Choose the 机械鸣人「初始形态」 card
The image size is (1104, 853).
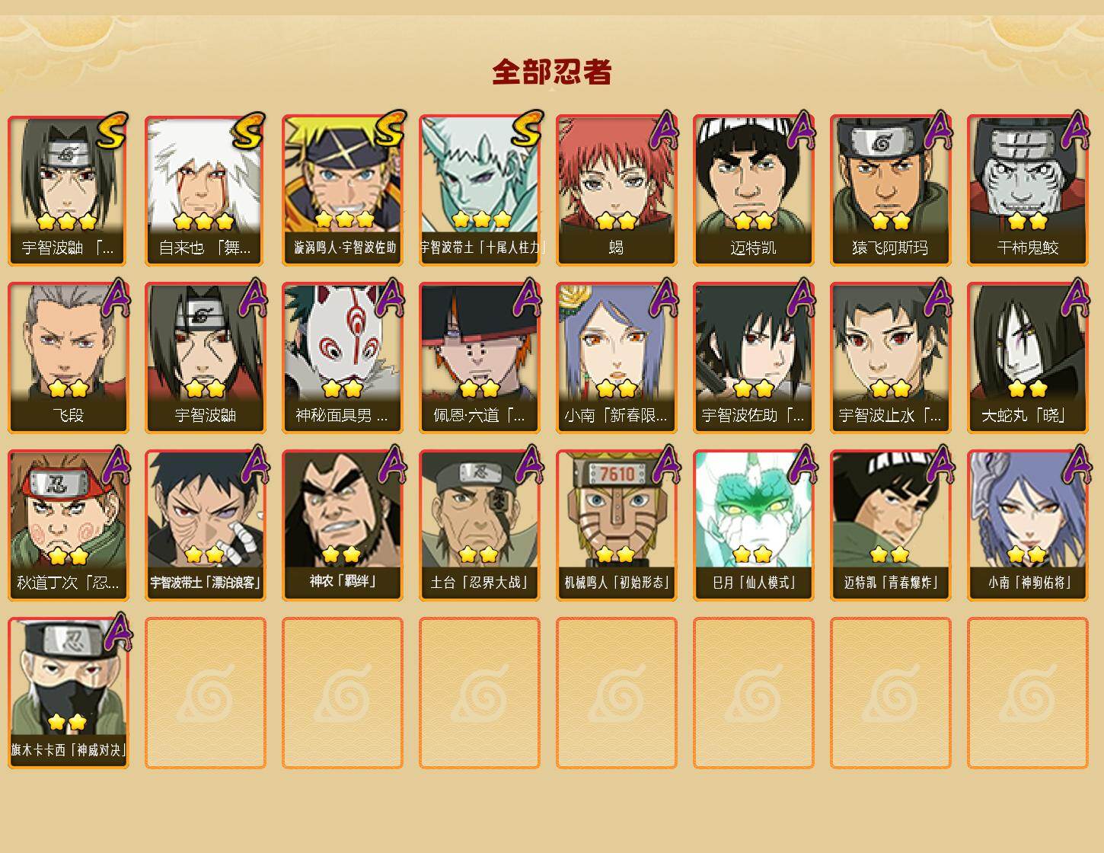tap(616, 526)
